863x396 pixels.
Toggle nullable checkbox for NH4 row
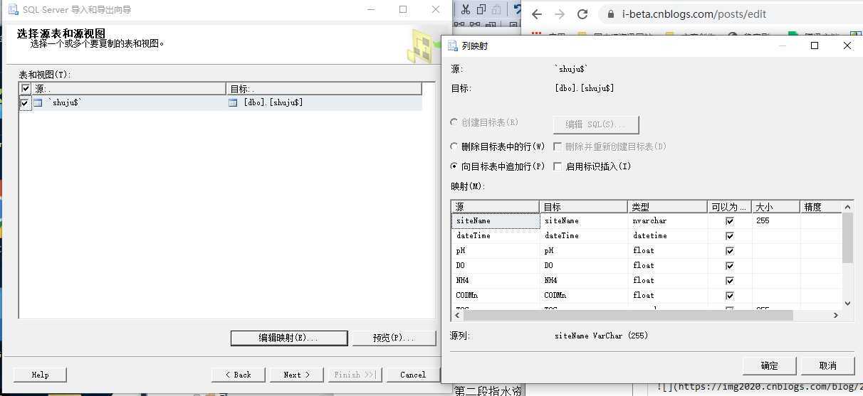(x=729, y=281)
